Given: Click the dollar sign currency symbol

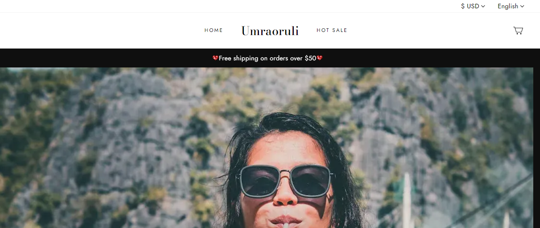Looking at the screenshot, I should 463,6.
